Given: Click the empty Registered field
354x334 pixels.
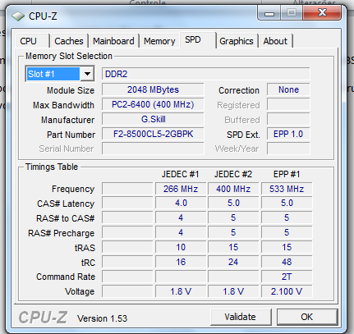Looking at the screenshot, I should (x=288, y=104).
